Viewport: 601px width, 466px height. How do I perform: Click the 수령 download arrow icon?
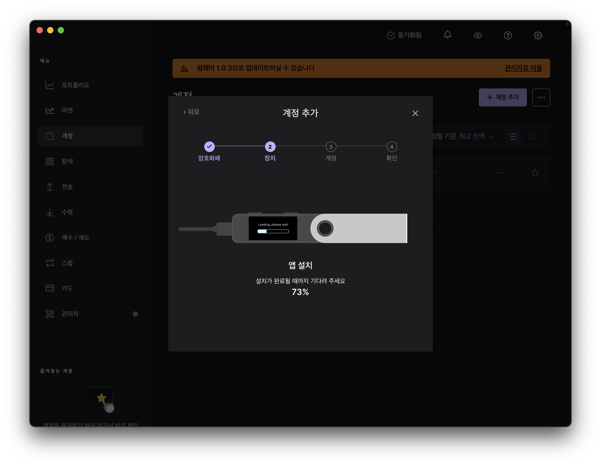(x=49, y=212)
